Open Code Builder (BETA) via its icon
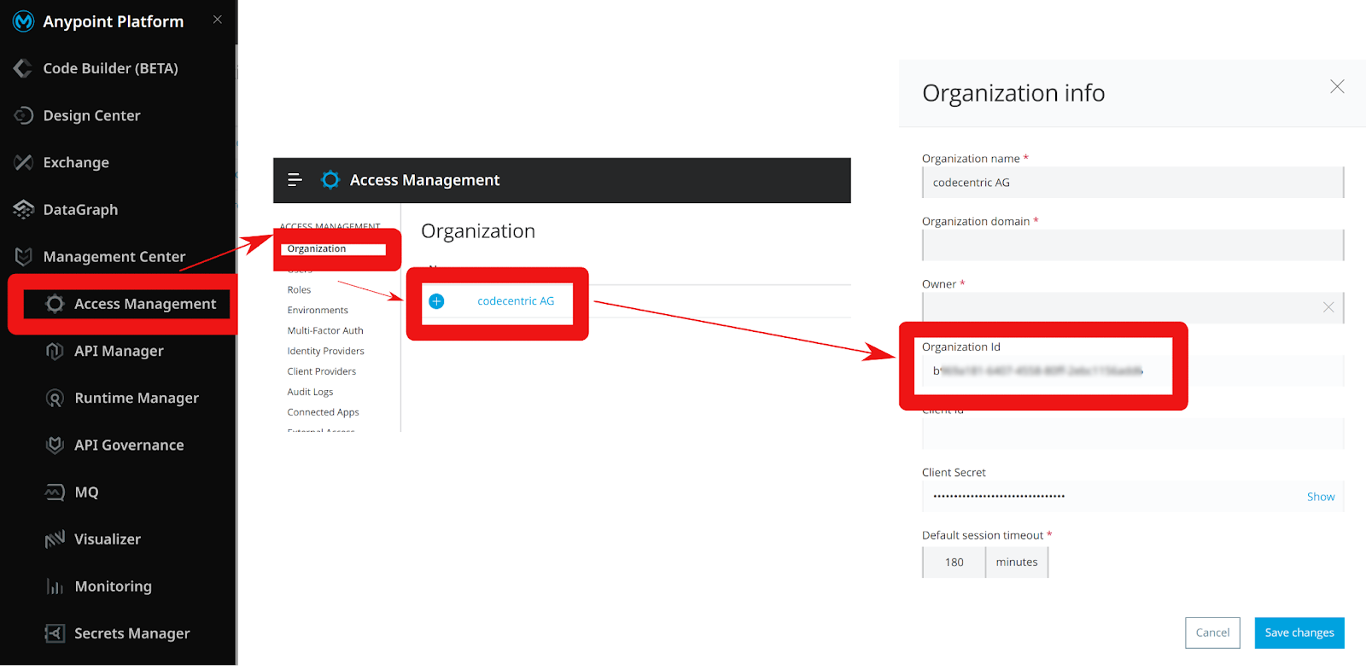 coord(23,68)
